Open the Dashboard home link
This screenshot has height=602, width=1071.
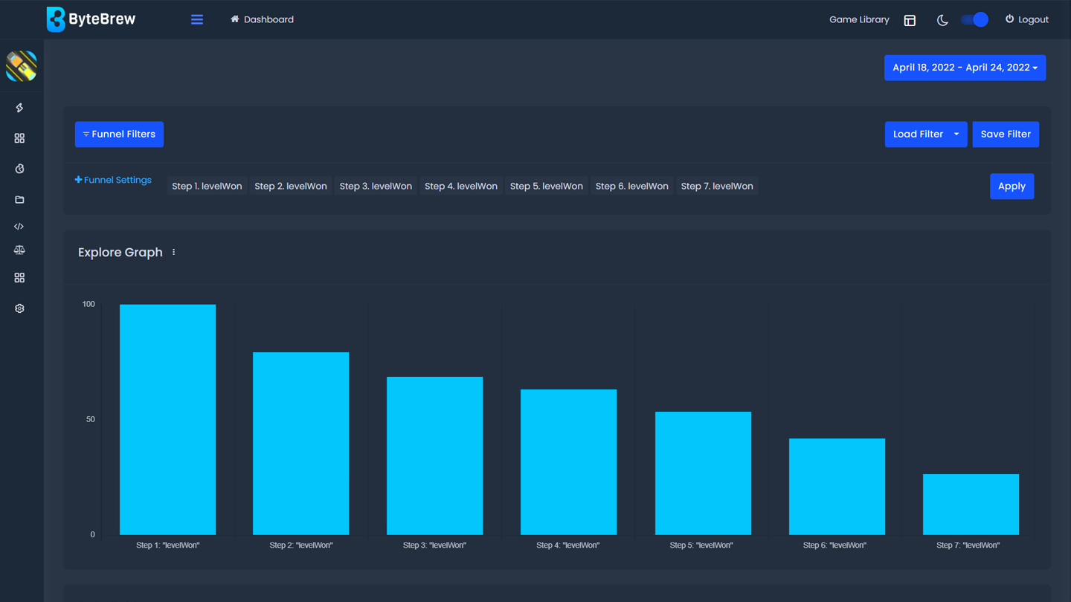[262, 19]
